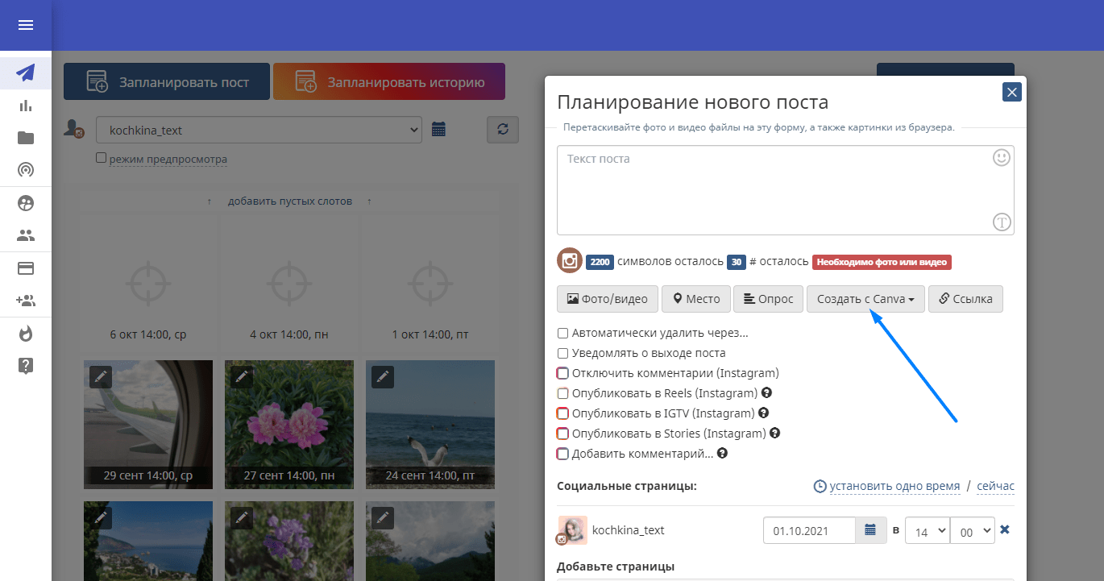Click help icon next to IGTV option
This screenshot has width=1104, height=581.
click(x=764, y=413)
